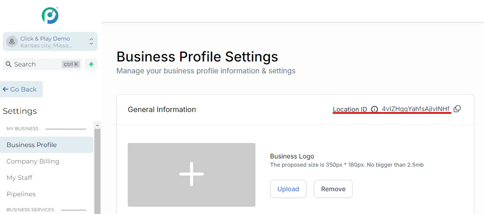Copy the Location ID with copy icon
The width and height of the screenshot is (484, 214).
[457, 109]
